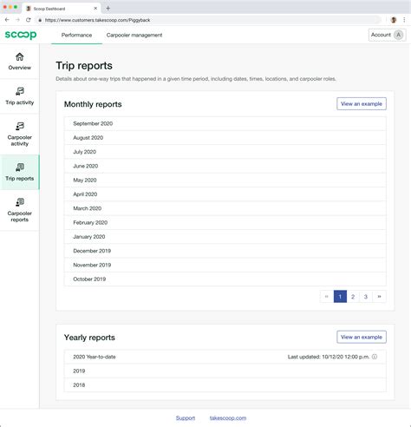Open the 2020 Year-to-date report
411x427 pixels.
tap(225, 357)
